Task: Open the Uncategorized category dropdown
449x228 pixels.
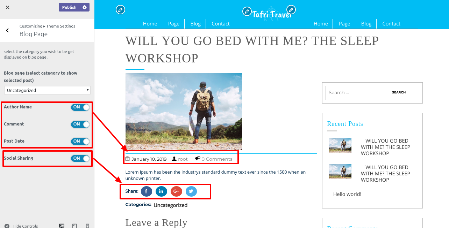Action: coord(47,90)
